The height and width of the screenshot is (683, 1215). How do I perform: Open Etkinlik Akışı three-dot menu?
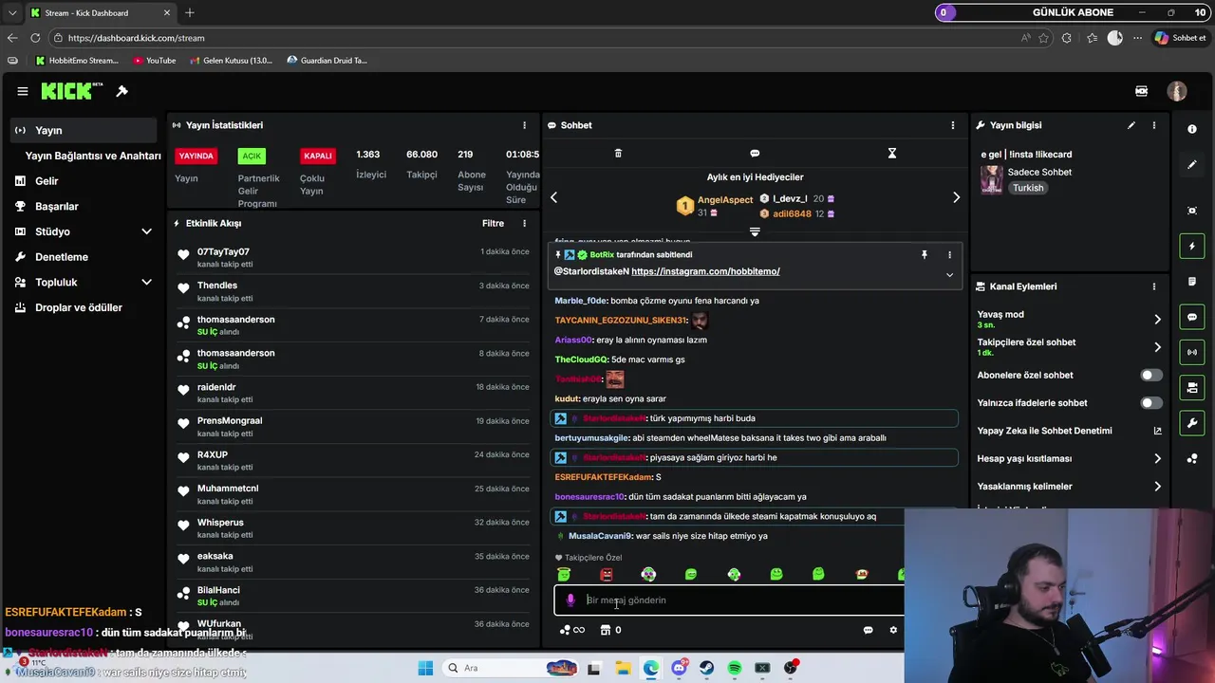[524, 224]
